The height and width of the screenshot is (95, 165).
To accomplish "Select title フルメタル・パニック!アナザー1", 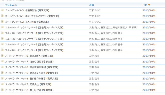I will [x=21, y=50].
